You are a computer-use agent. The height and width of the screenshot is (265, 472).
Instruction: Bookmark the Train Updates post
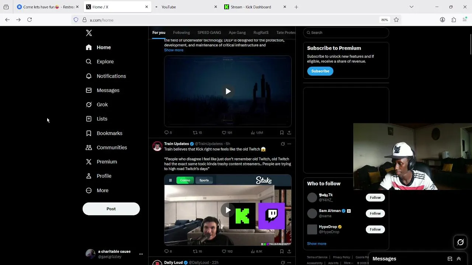point(282,251)
